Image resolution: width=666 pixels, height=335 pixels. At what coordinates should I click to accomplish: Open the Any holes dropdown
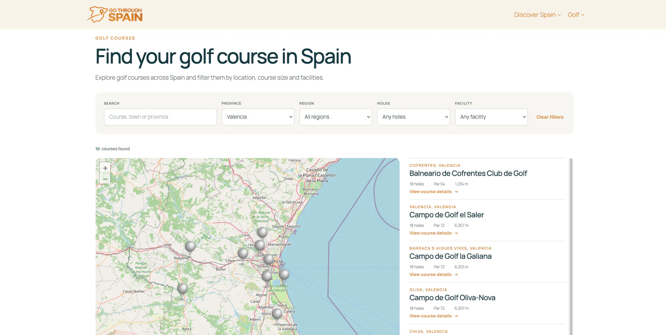413,117
